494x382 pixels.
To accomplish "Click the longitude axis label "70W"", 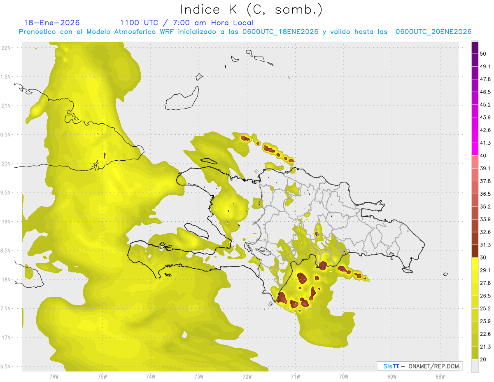I will coord(344,377).
